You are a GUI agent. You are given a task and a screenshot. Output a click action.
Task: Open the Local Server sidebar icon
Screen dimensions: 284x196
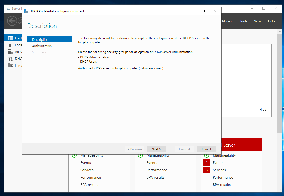coord(11,45)
